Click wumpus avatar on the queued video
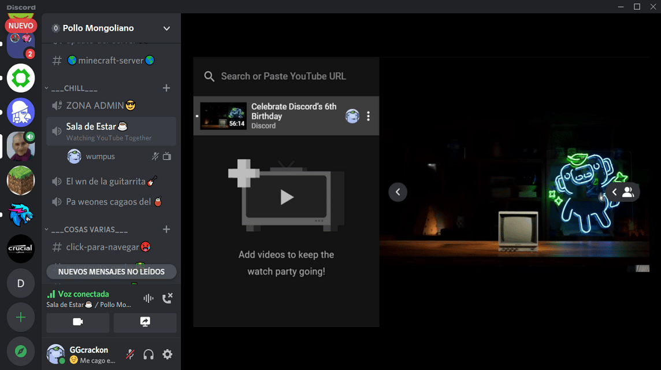661x370 pixels. click(352, 116)
